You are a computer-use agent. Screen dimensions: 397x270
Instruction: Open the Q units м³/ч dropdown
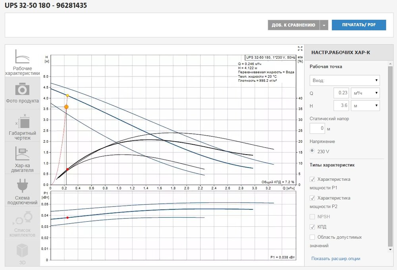(364, 93)
